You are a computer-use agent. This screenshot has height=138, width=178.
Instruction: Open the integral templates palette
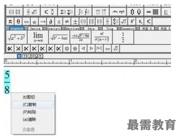pos(84,12)
